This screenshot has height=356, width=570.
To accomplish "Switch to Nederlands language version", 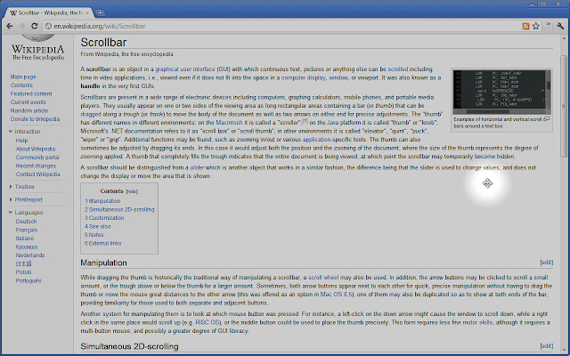I will [x=30, y=255].
